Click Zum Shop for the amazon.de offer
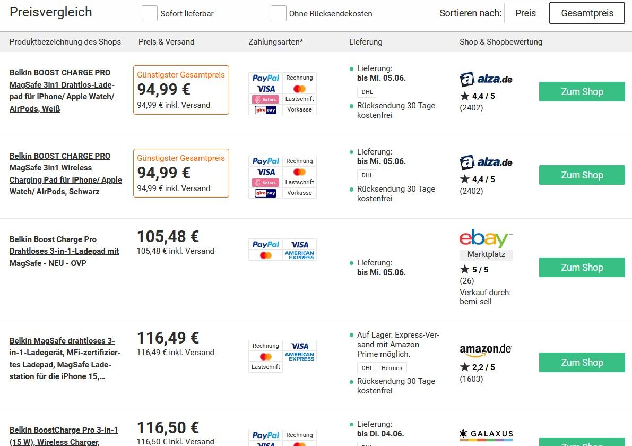The height and width of the screenshot is (446, 632). coord(582,363)
